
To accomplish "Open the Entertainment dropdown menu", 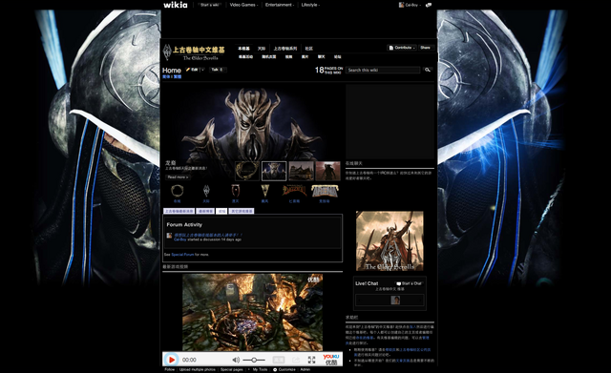I will 280,5.
